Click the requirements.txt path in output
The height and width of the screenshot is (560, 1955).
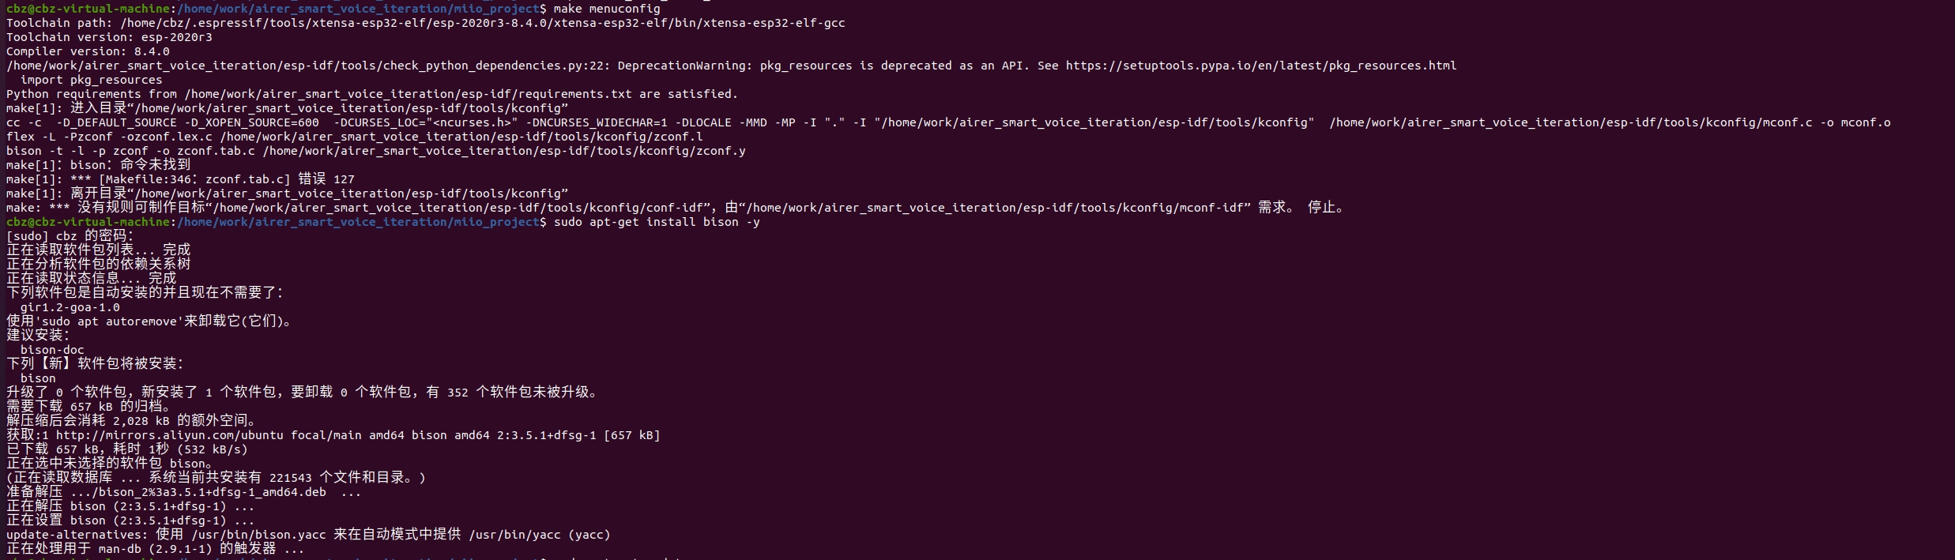(409, 94)
